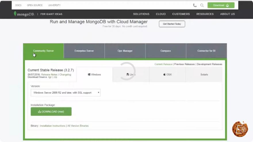This screenshot has height=142, width=253.
Task: Open the Compass tab
Action: point(166,51)
